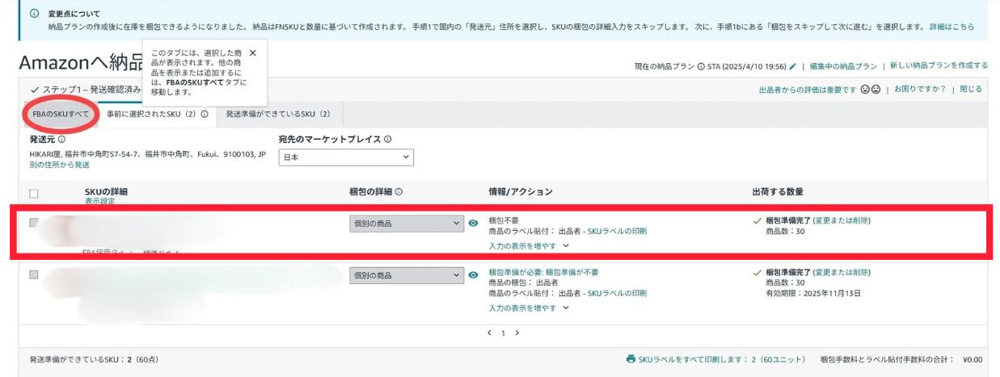The height and width of the screenshot is (377, 1000).
Task: Click SKUラベルの印刷 in the 梱包不要 row
Action: 617,232
